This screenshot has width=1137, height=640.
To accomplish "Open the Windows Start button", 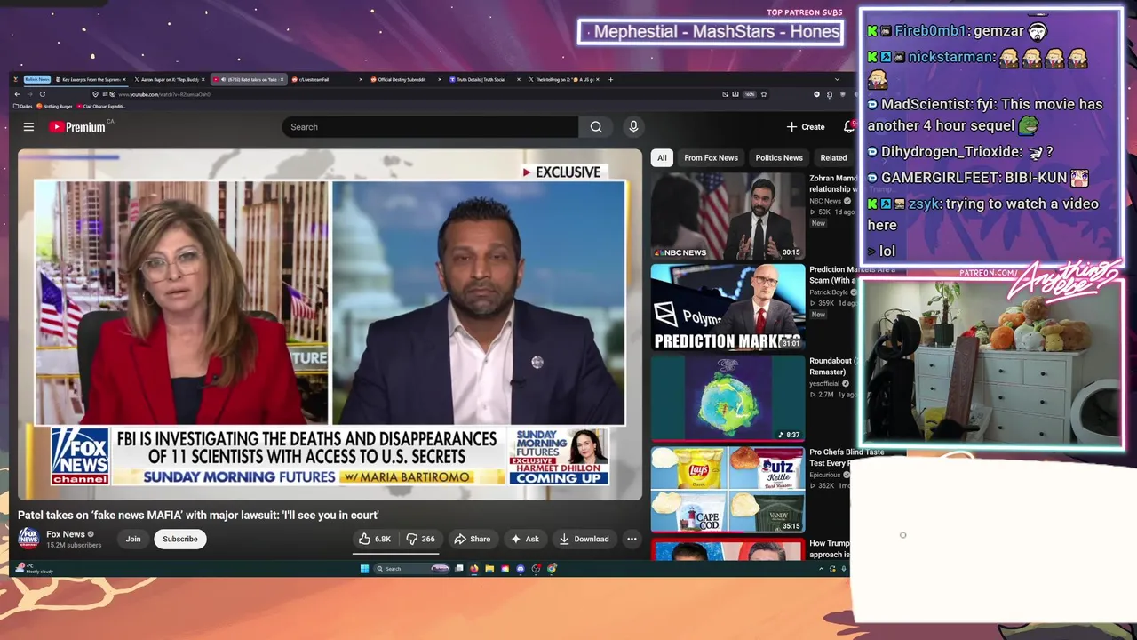I will click(364, 569).
